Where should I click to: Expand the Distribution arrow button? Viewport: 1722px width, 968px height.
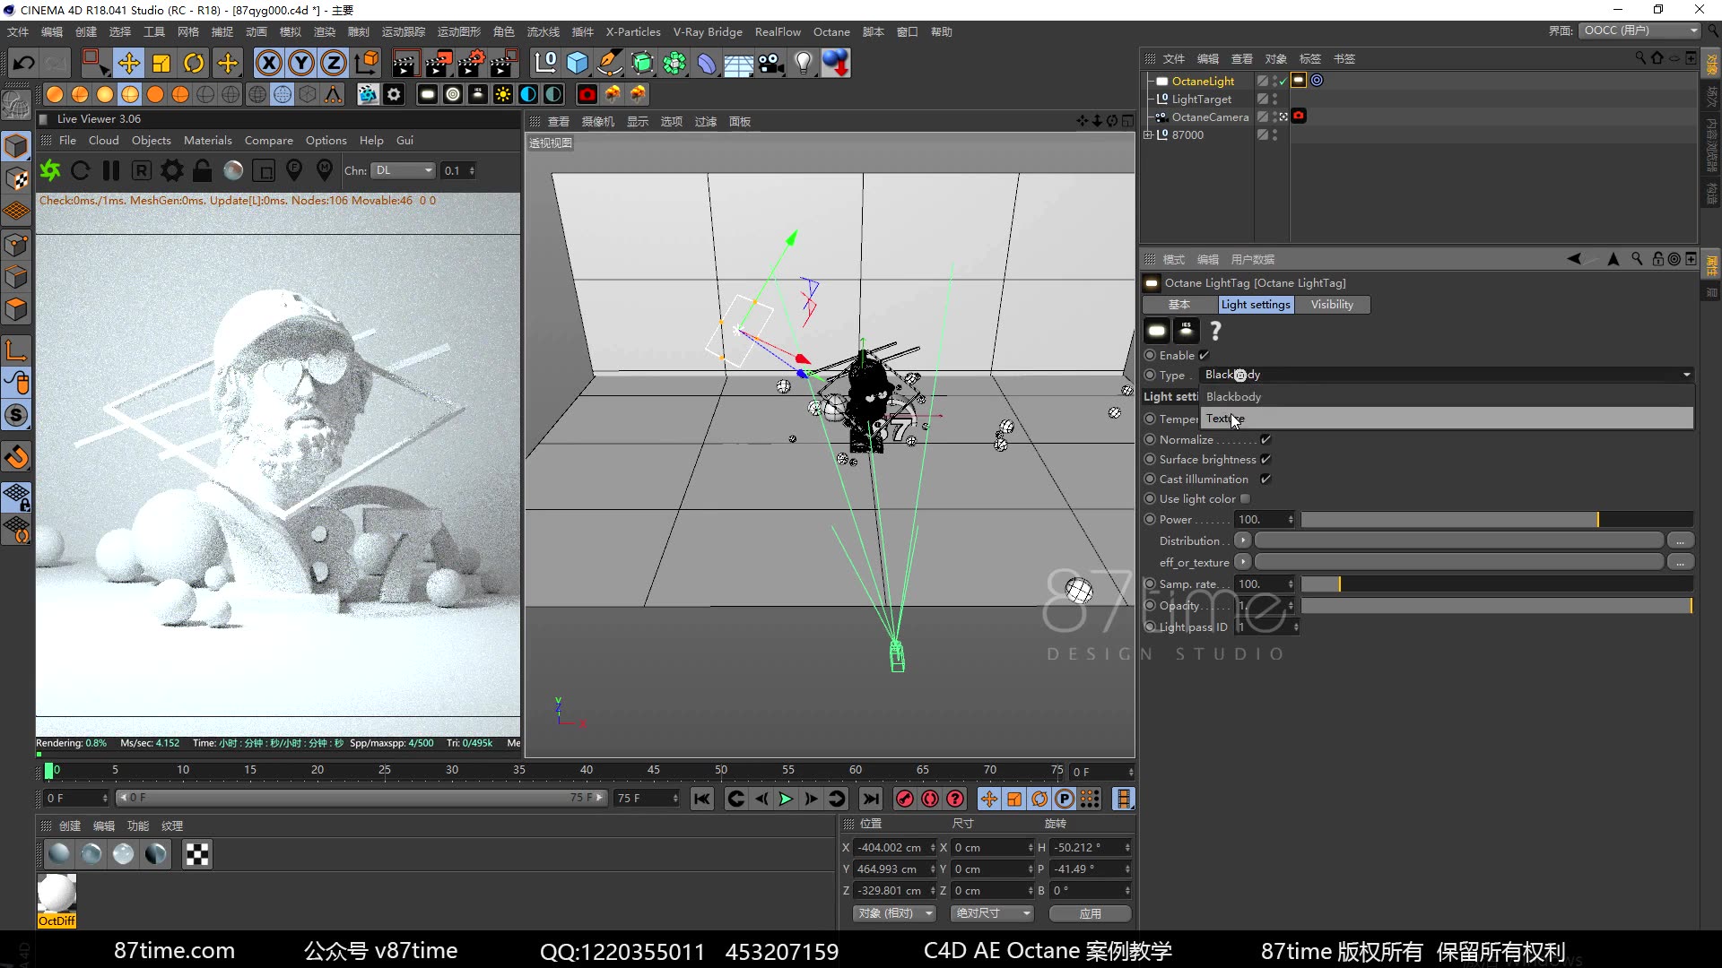tap(1242, 540)
